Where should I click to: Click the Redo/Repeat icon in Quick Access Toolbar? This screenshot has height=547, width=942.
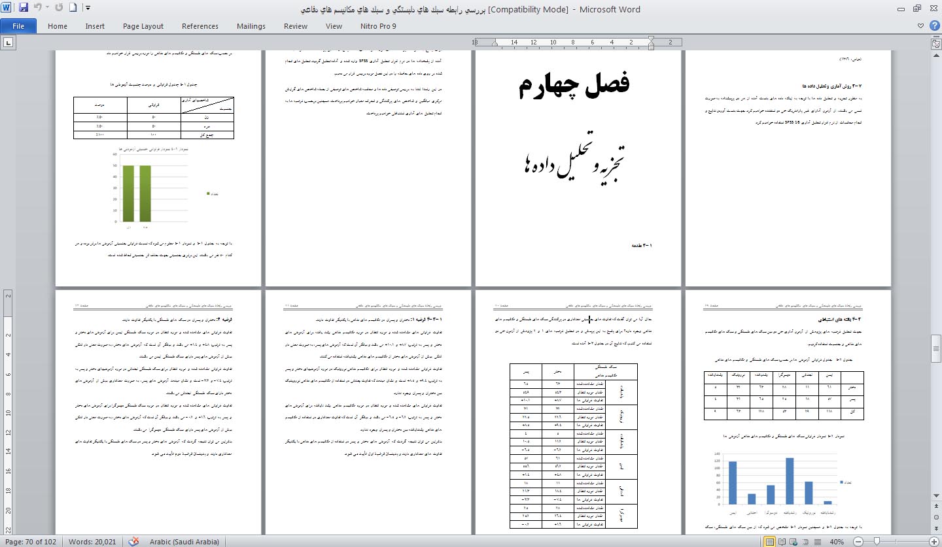click(59, 8)
